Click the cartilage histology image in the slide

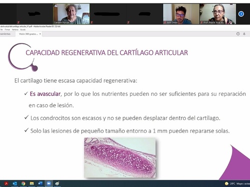coord(120,158)
